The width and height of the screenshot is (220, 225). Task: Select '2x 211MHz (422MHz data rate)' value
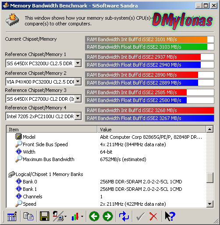tap(133, 204)
